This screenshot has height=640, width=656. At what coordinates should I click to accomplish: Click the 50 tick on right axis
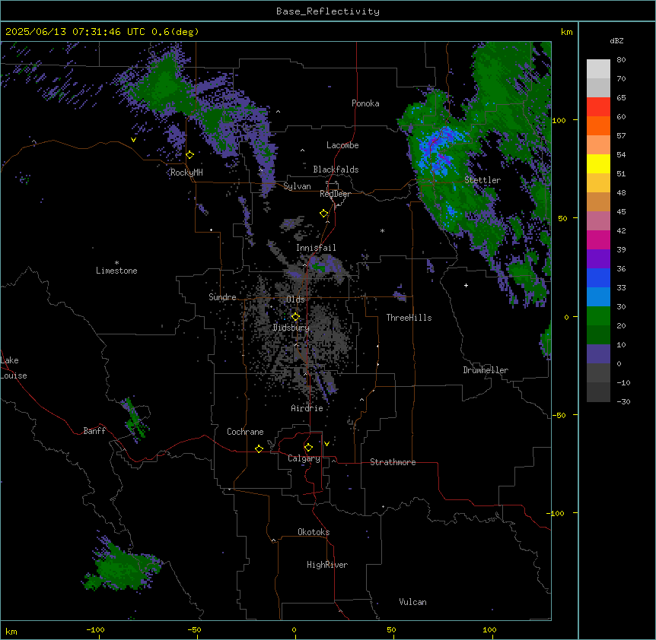pos(562,218)
